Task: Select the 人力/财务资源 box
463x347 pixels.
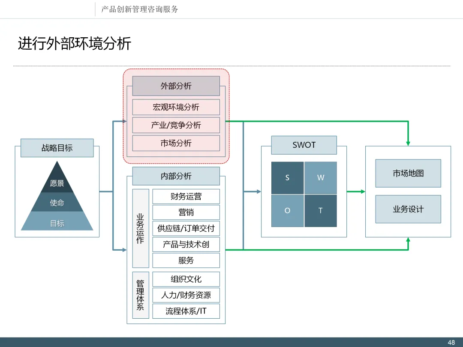Action: pos(186,295)
